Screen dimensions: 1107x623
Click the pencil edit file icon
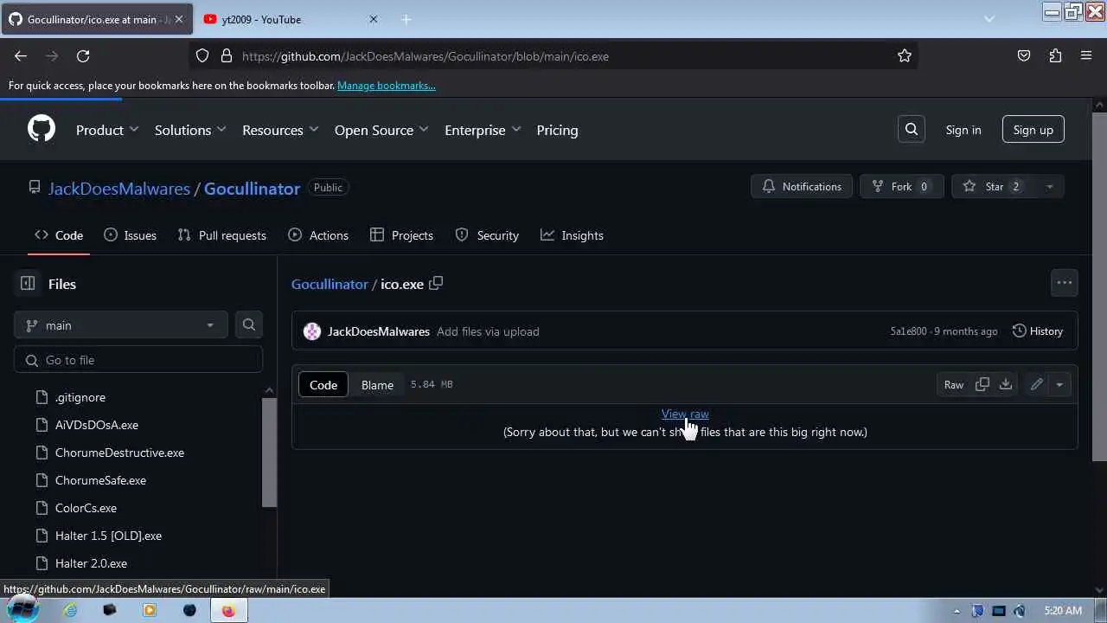(1036, 385)
